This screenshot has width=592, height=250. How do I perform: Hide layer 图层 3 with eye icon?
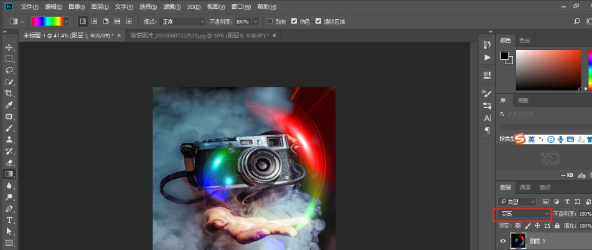click(503, 241)
